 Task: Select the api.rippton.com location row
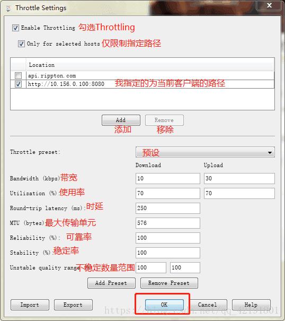pos(142,75)
